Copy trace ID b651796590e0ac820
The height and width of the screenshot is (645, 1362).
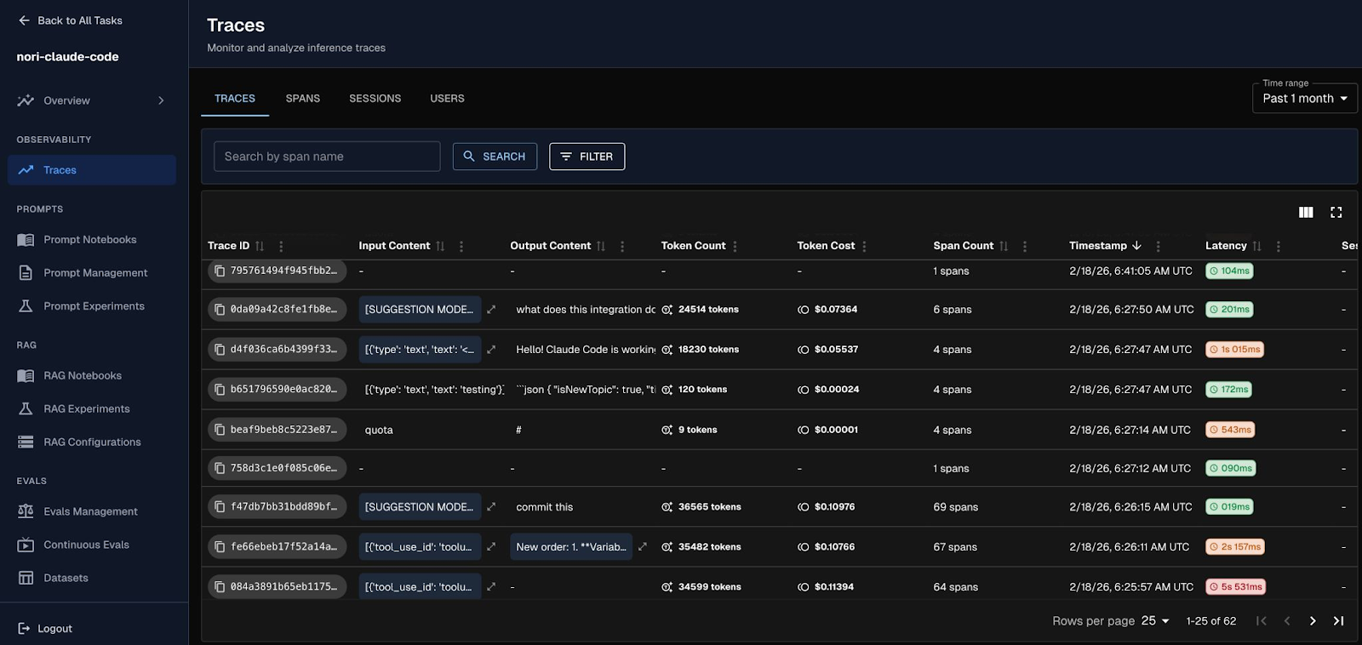[x=220, y=390]
